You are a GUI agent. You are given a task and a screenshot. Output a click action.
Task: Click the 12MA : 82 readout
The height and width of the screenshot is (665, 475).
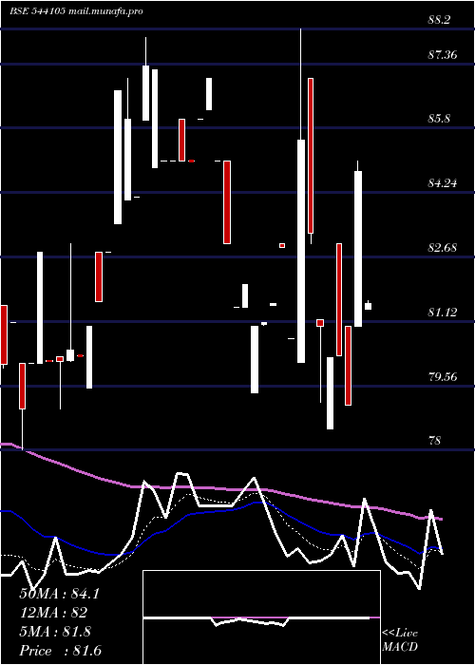coord(53,613)
